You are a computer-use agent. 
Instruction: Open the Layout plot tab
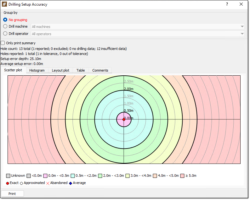tap(61, 70)
